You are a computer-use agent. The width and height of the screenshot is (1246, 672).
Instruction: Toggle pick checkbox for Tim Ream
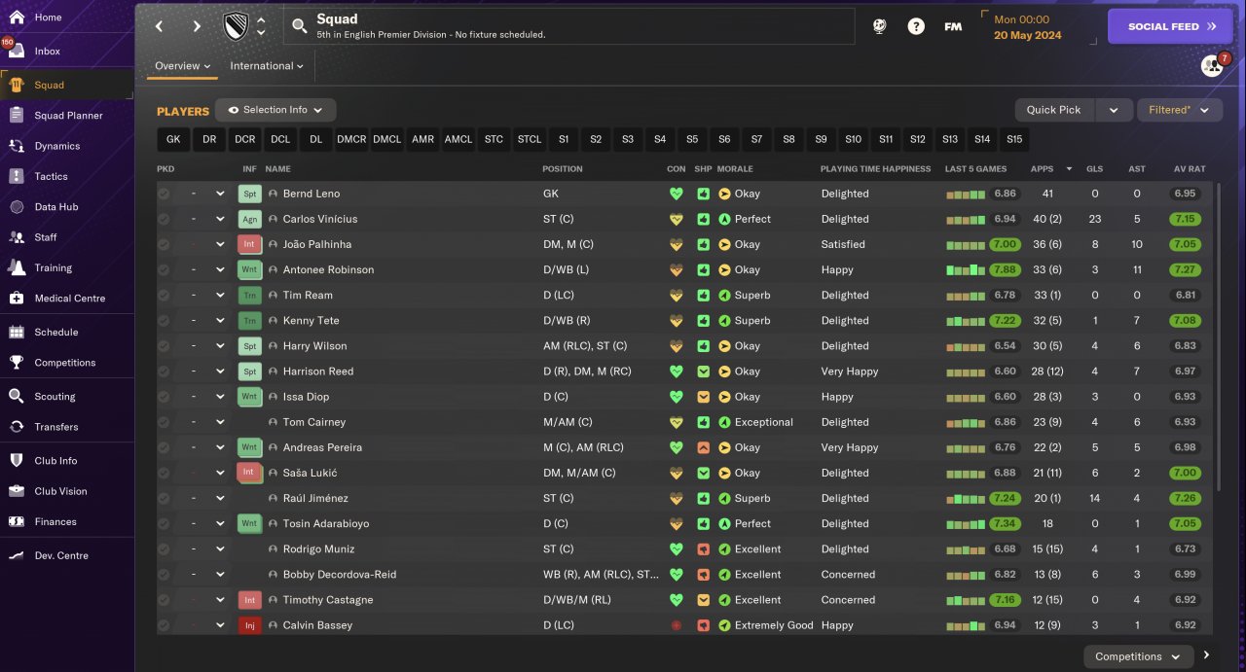point(164,295)
